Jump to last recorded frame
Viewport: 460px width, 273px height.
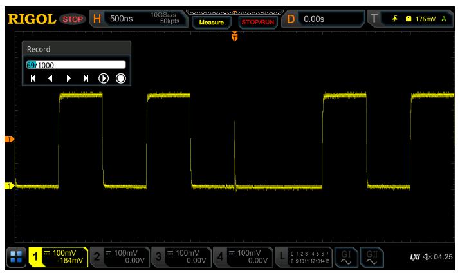(x=86, y=79)
